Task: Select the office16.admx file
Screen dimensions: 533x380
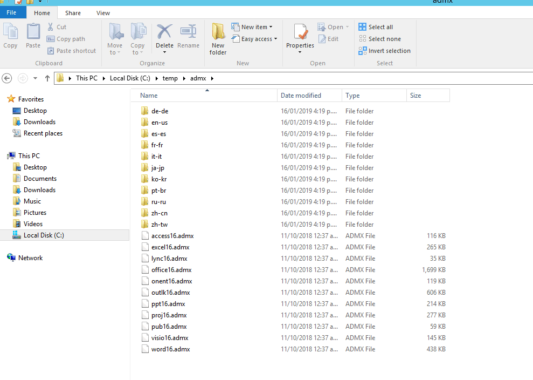Action: coord(171,270)
